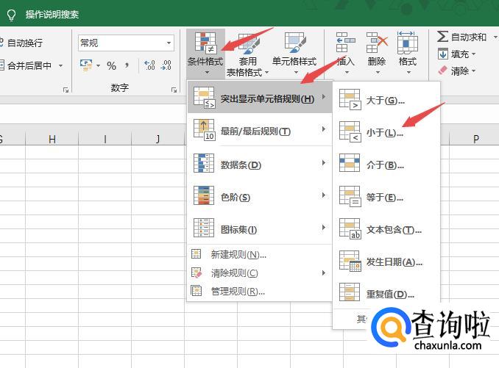The height and width of the screenshot is (368, 499).
Task: Choose the 大于(G) greater-than rule
Action: (x=386, y=101)
